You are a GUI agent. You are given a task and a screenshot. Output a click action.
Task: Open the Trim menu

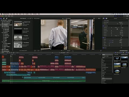17,14
